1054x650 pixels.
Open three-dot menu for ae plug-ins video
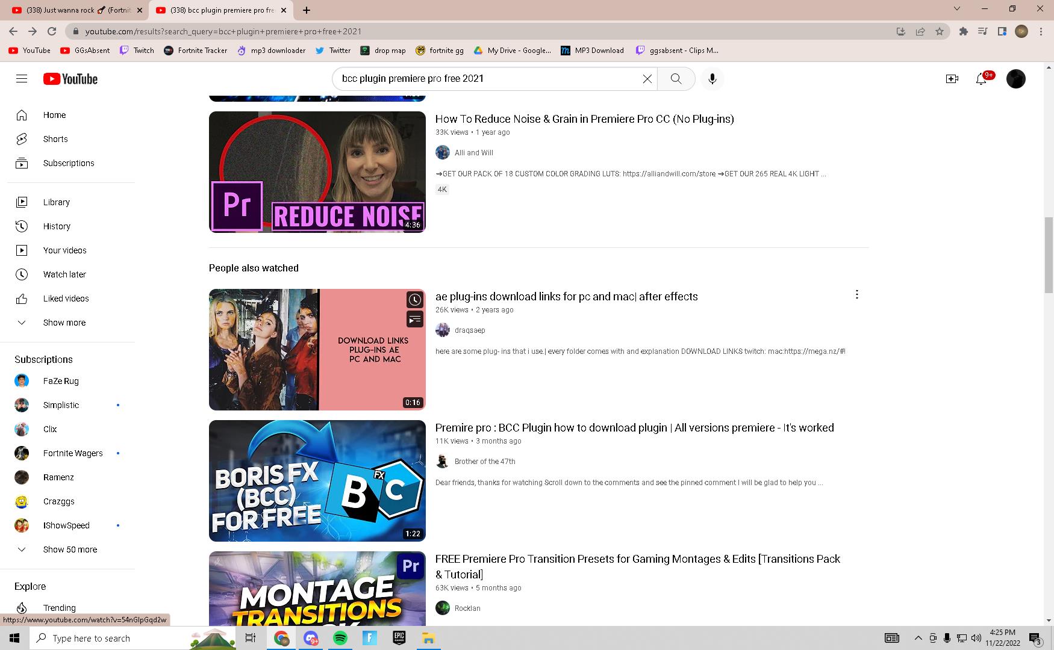[856, 294]
